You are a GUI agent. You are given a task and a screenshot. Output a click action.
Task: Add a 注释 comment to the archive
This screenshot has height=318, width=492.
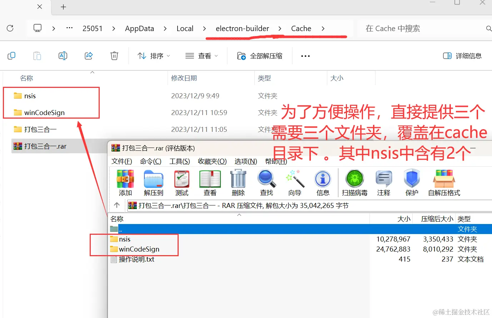[x=383, y=182]
